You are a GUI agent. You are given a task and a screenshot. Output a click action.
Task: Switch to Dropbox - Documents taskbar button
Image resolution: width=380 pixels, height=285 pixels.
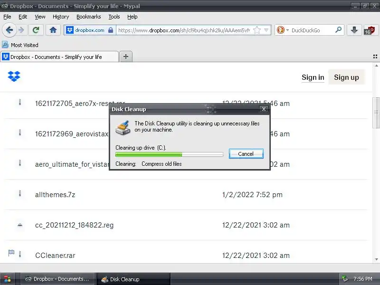(x=57, y=279)
